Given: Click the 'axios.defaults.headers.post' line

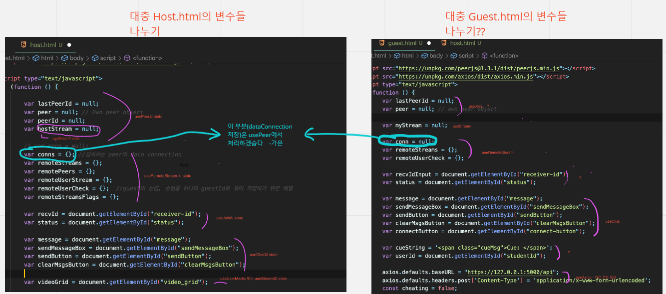Looking at the screenshot, I should [x=517, y=280].
